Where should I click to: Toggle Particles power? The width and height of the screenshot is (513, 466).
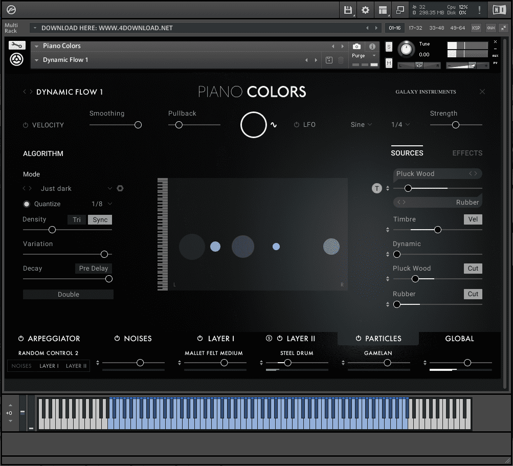coord(359,338)
